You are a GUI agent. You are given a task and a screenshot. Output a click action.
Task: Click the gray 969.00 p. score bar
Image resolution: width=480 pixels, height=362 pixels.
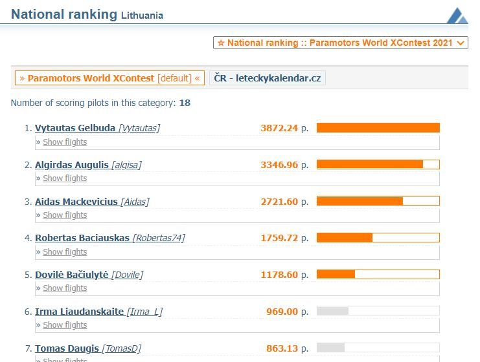(x=378, y=311)
